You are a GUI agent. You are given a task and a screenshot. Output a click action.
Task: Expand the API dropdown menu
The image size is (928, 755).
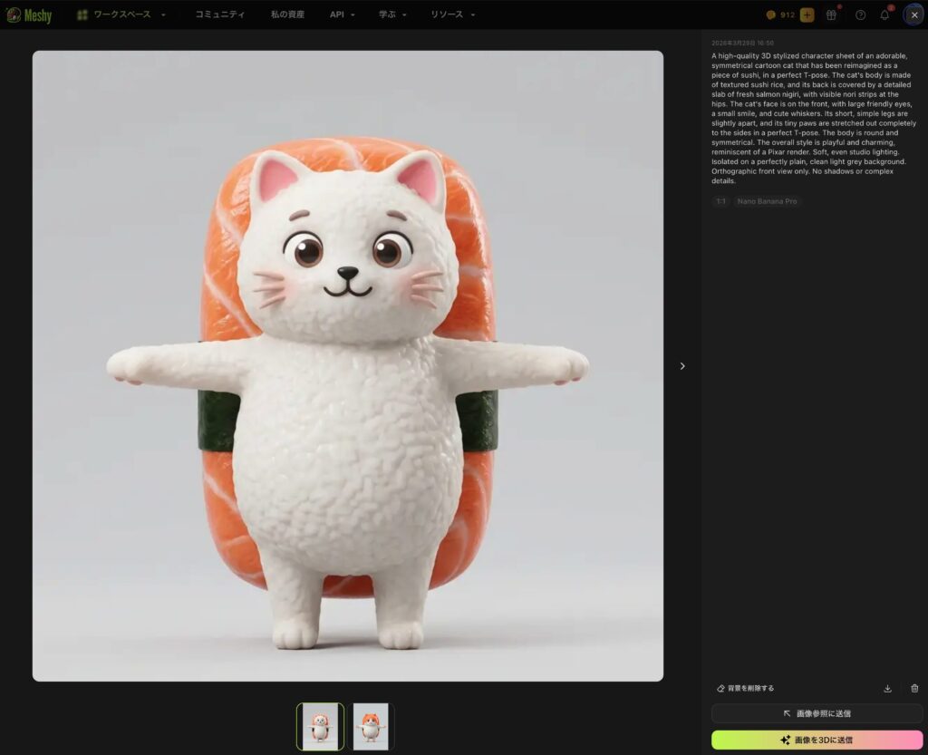click(x=342, y=15)
